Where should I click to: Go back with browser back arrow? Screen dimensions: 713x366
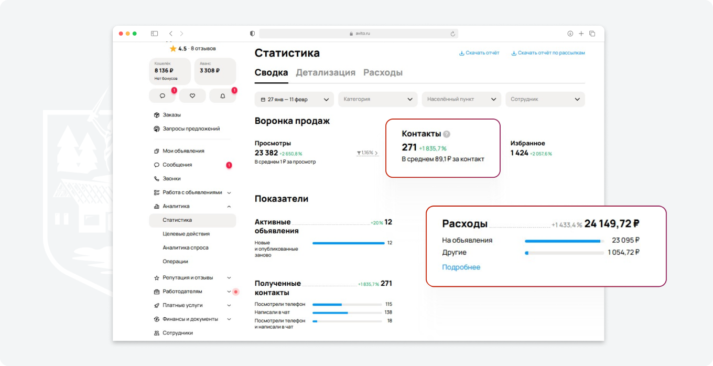click(x=170, y=34)
